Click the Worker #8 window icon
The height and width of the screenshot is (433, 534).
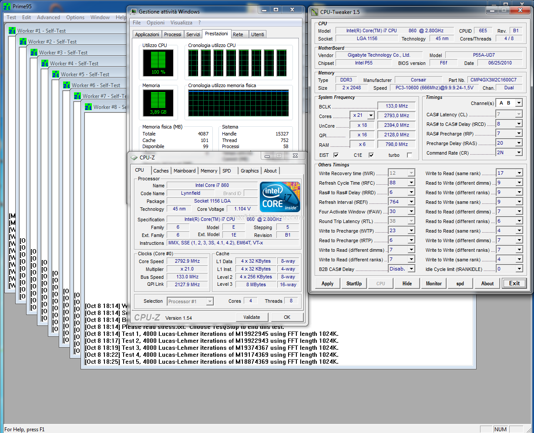pos(88,107)
